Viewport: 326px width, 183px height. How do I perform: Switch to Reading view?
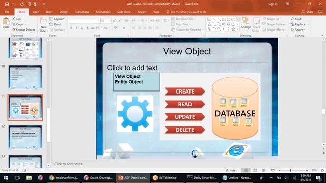[x=264, y=170]
